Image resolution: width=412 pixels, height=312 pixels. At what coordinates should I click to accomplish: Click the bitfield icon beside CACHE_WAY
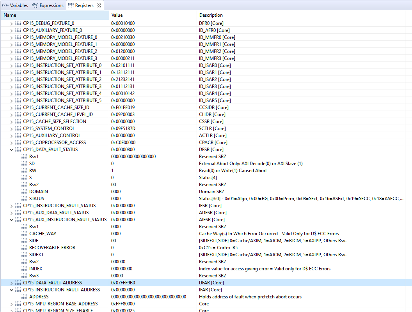[24, 233]
